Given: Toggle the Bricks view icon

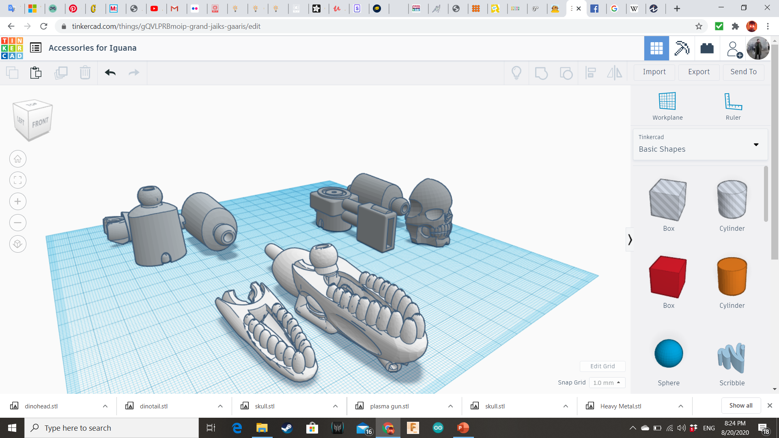Looking at the screenshot, I should coord(707,48).
